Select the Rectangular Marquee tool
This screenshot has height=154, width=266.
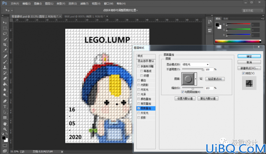5,28
